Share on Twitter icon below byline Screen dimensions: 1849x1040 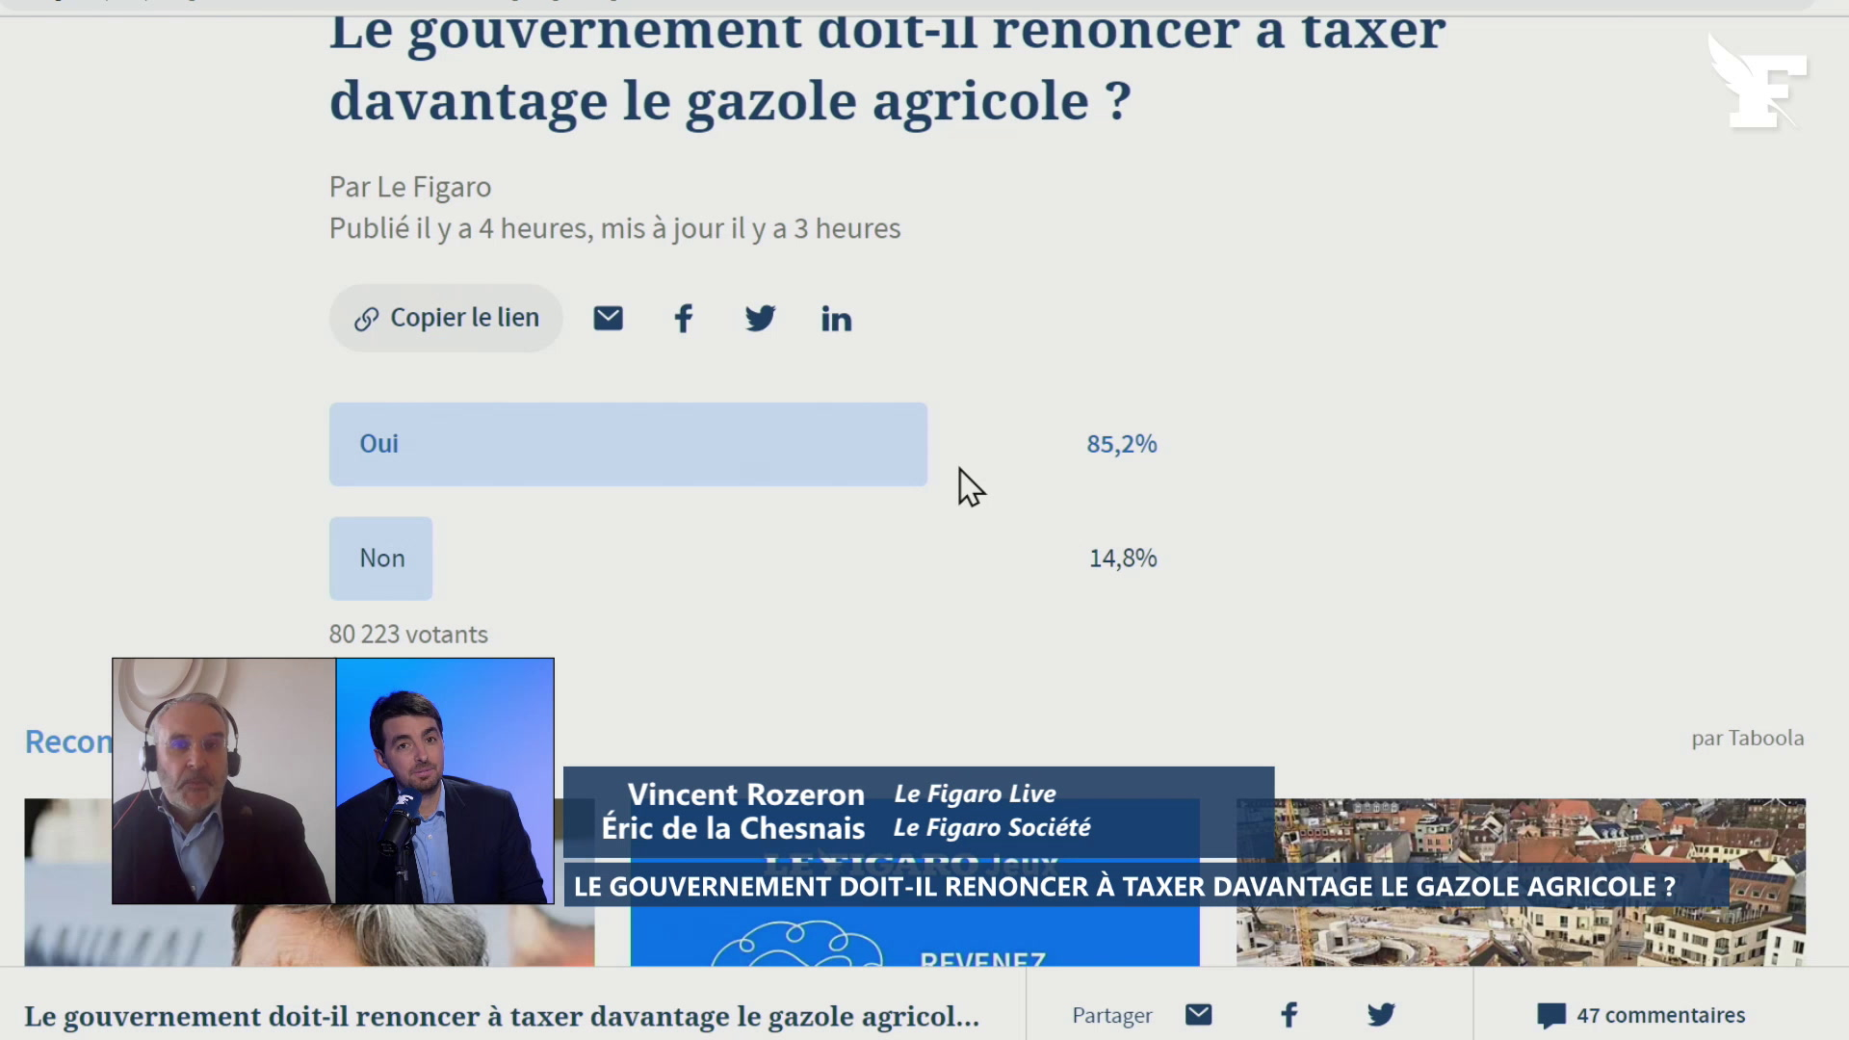pos(760,318)
